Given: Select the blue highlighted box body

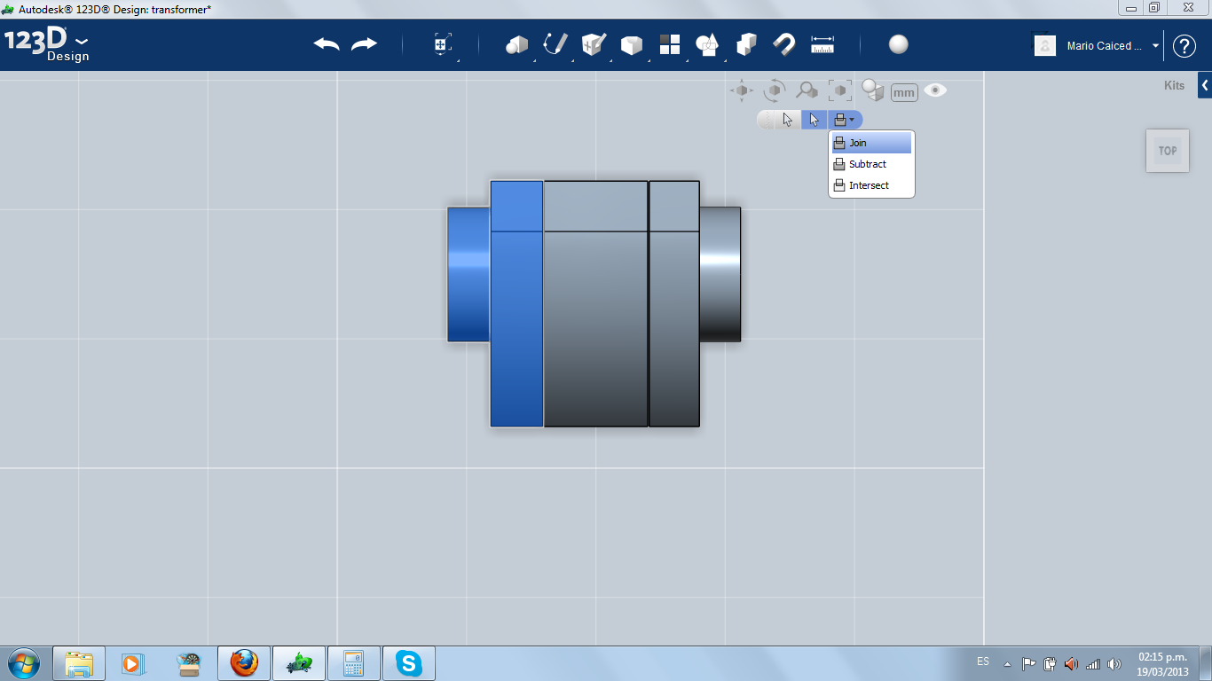Looking at the screenshot, I should pos(516,303).
